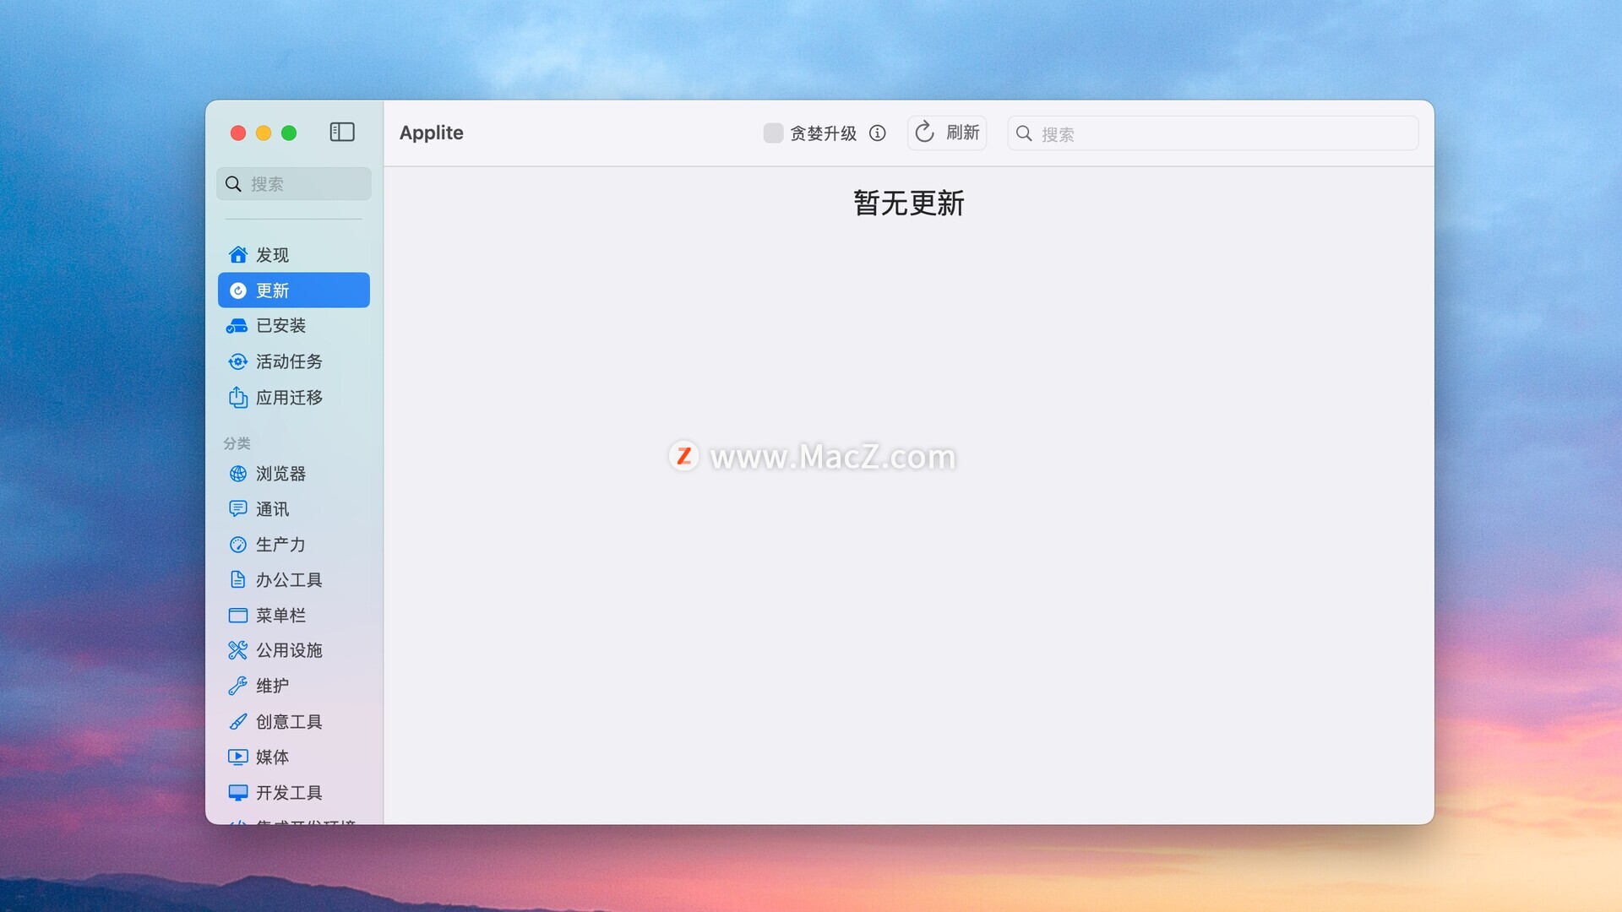The height and width of the screenshot is (912, 1622).
Task: Open the 办公工具 category
Action: (288, 580)
